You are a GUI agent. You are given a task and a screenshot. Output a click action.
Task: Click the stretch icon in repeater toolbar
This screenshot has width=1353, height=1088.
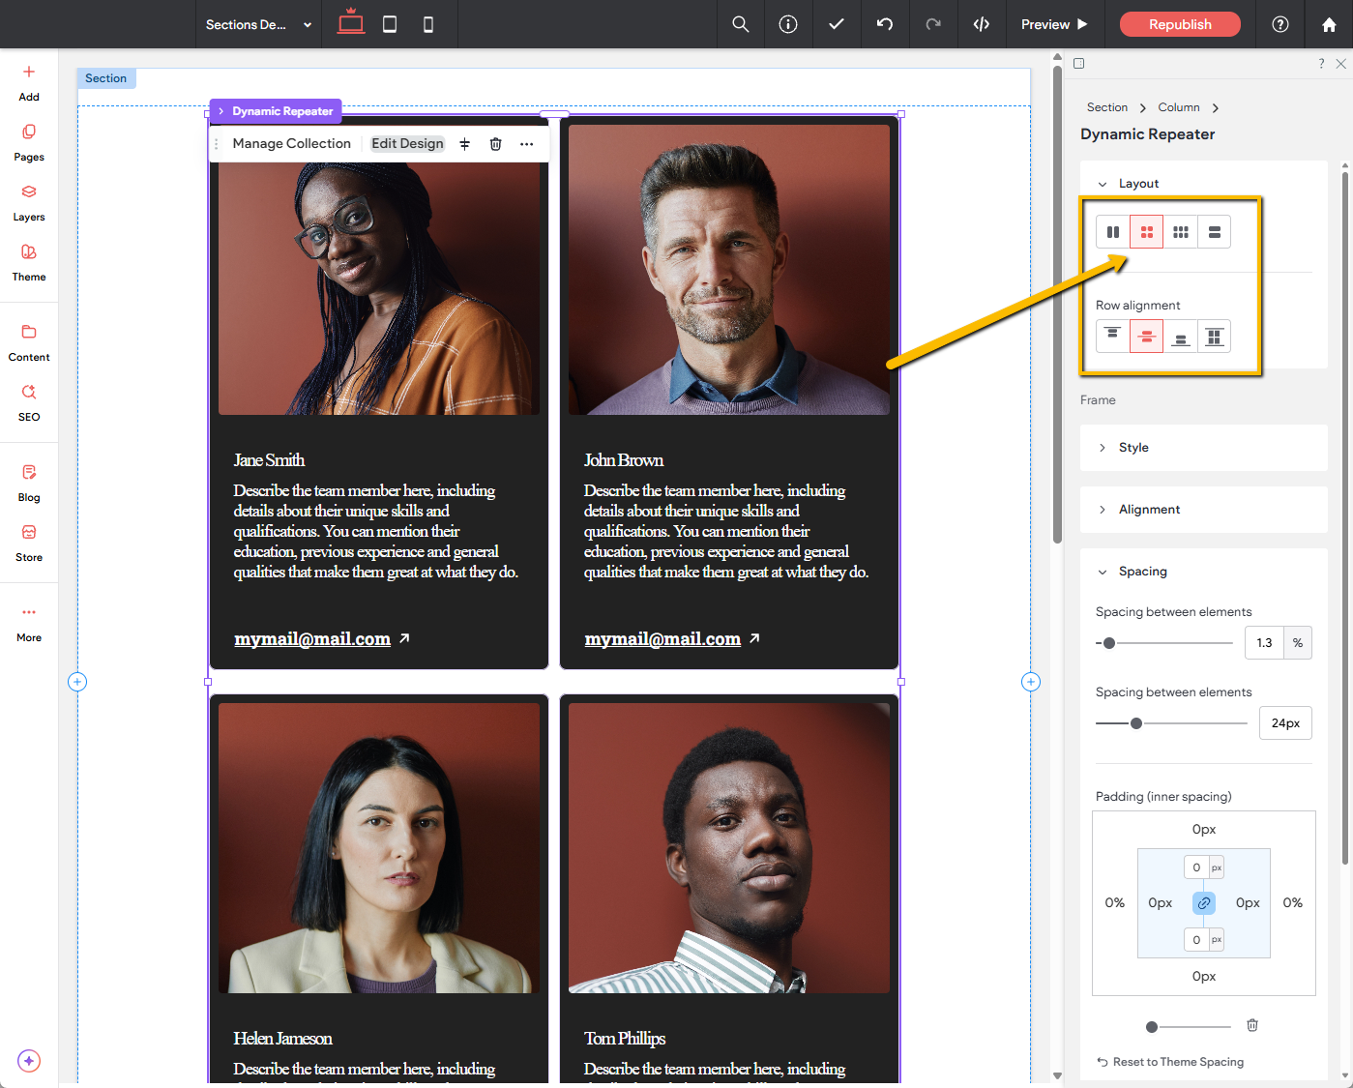(x=465, y=144)
